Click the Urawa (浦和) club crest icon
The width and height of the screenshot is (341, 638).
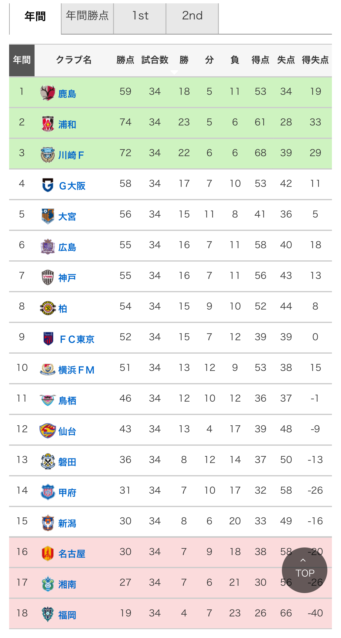(x=48, y=124)
